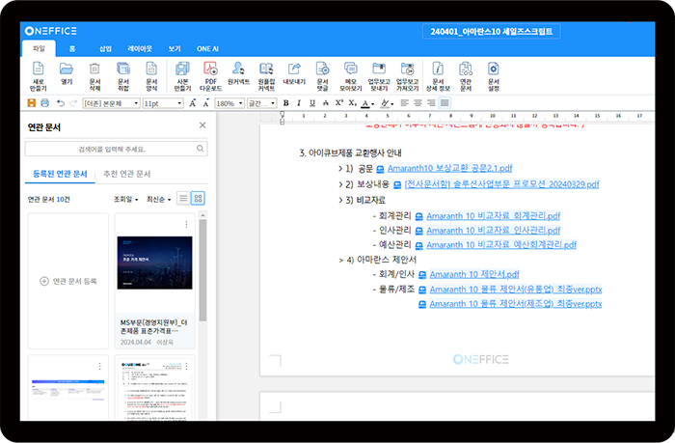Open font color dropdown arrow

[373, 104]
